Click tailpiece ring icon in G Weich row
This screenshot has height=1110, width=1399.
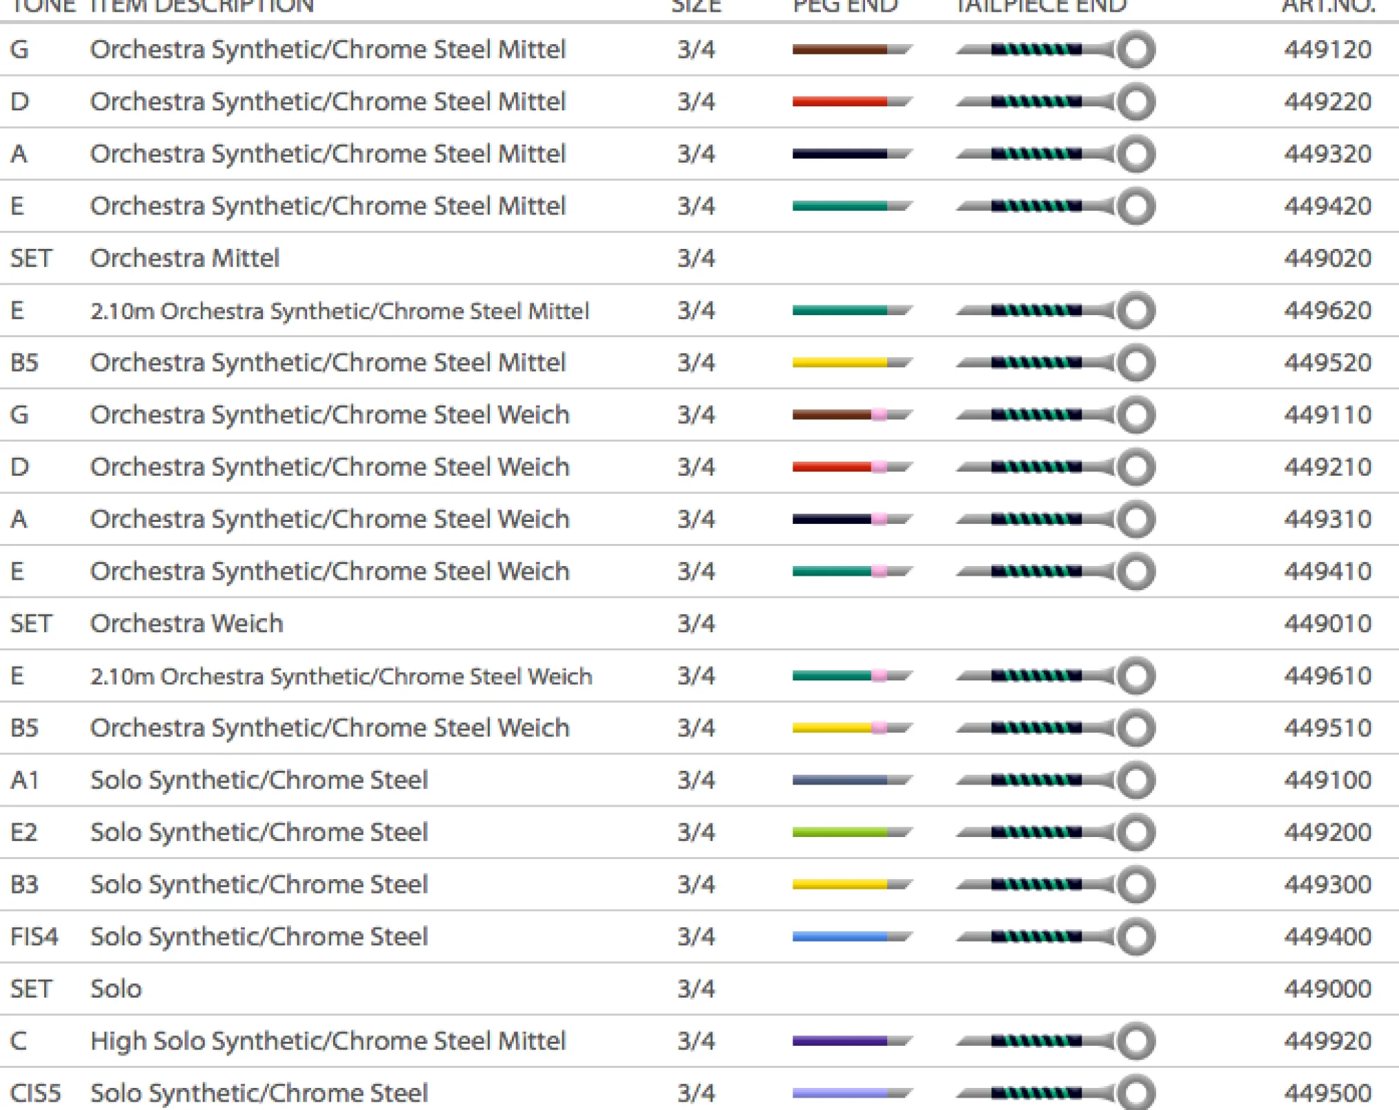[x=1135, y=415]
